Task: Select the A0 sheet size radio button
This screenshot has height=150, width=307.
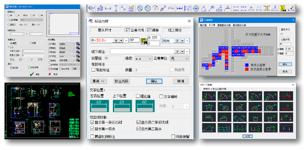Action: 9,15
